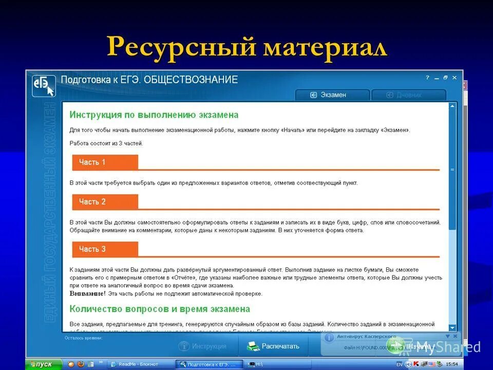This screenshot has height=370, width=493.
Task: Click the info icon on Инструкция
Action: point(185,345)
